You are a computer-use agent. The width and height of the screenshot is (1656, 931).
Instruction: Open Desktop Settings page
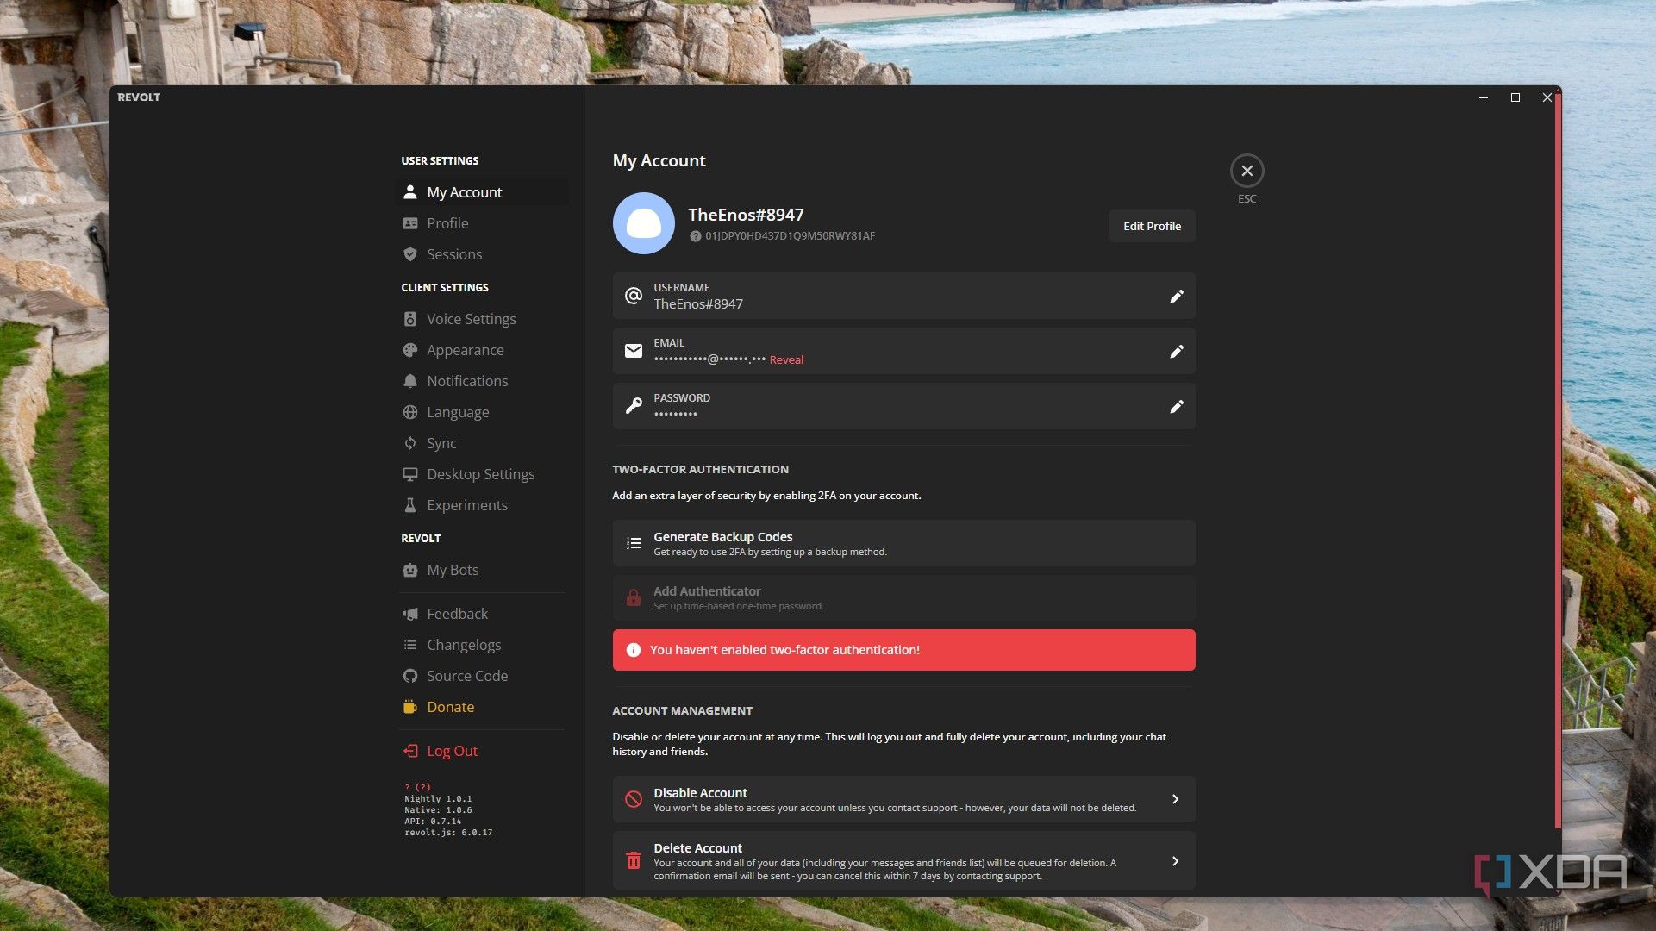(482, 474)
